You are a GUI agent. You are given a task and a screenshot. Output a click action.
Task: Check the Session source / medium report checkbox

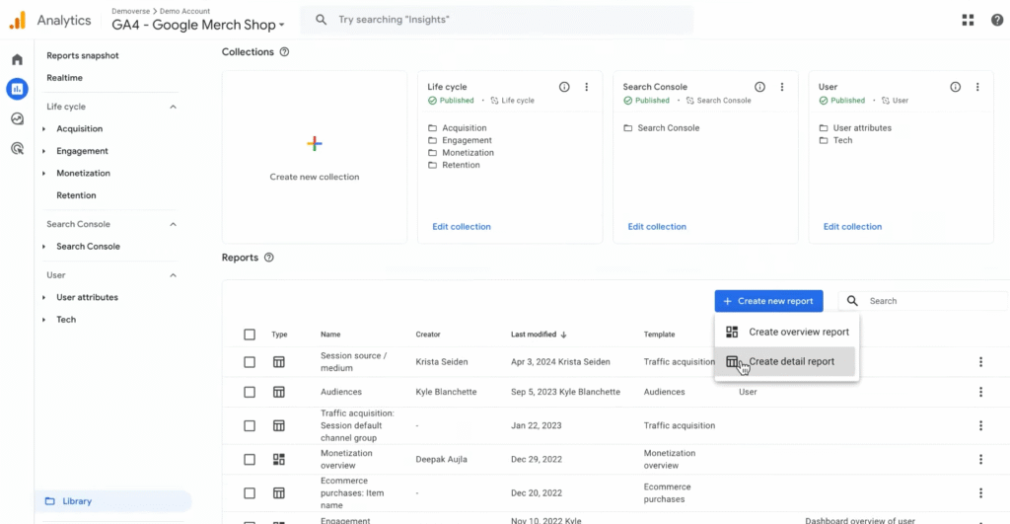click(x=250, y=362)
